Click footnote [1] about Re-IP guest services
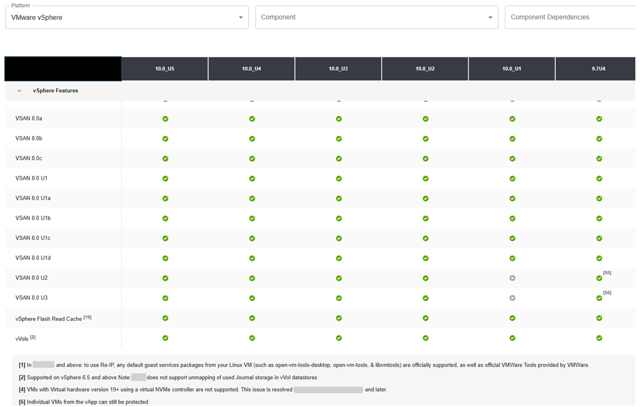The width and height of the screenshot is (642, 407). point(304,365)
